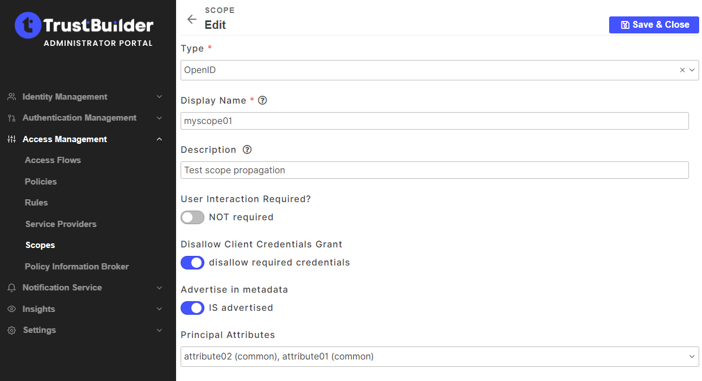The image size is (702, 381).
Task: Open the Type dropdown arrow
Action: pos(692,70)
